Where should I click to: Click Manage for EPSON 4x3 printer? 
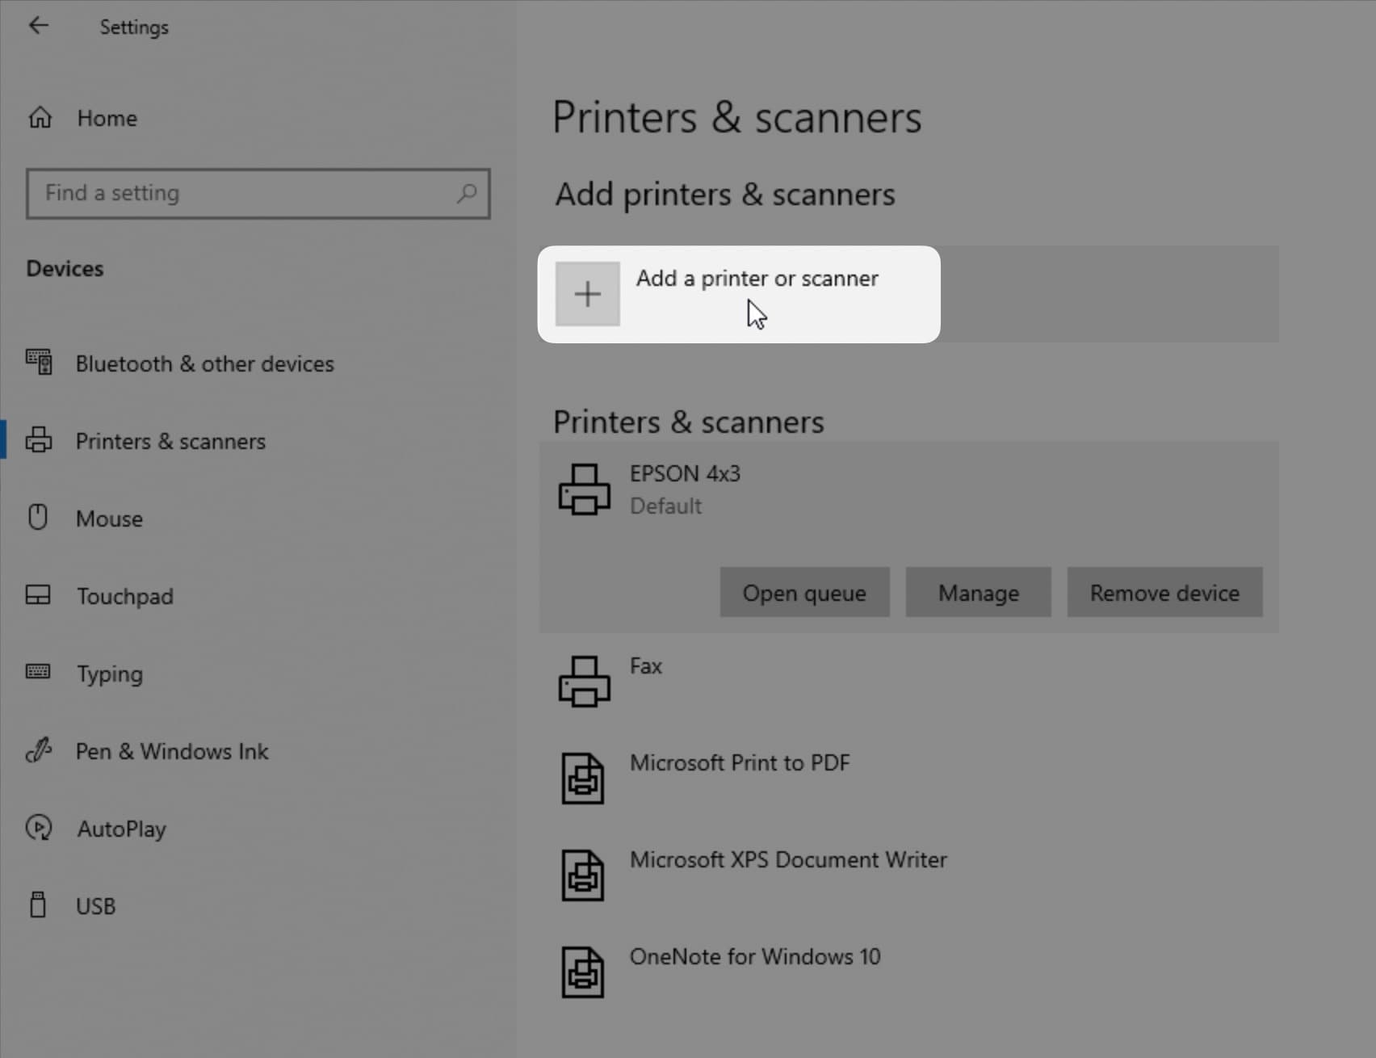[978, 592]
